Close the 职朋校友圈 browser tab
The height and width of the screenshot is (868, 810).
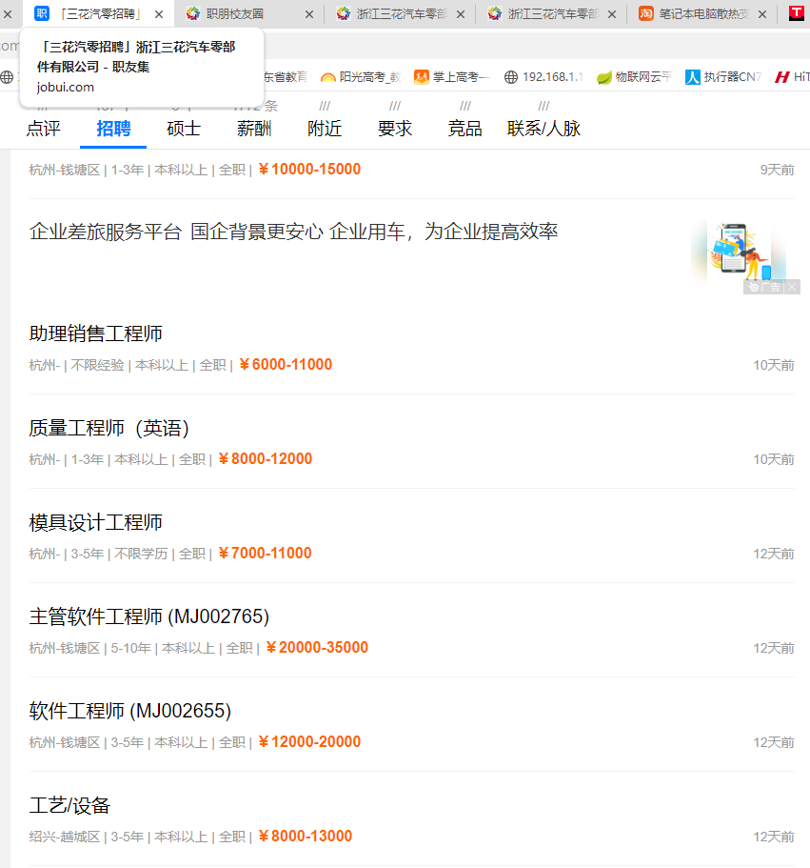(309, 14)
